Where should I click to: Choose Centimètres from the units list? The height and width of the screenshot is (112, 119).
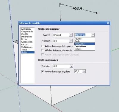tap(84, 46)
